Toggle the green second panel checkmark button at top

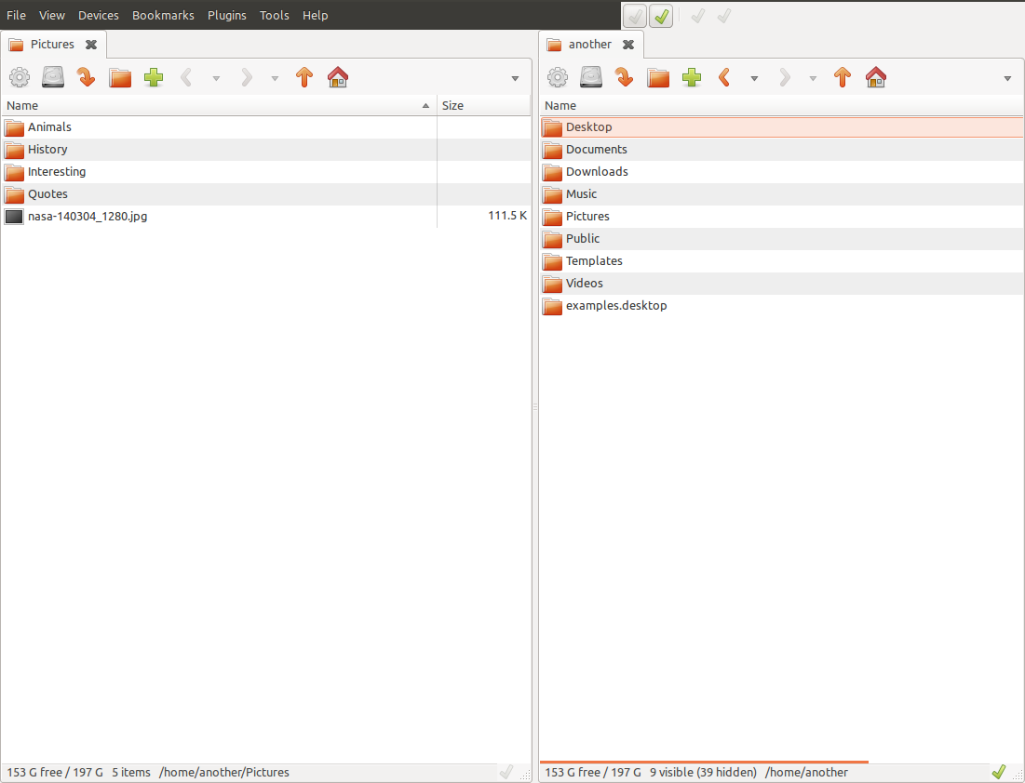pyautogui.click(x=661, y=16)
